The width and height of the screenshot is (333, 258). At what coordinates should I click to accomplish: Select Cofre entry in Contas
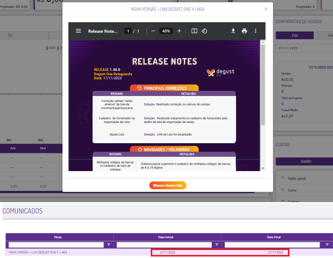point(292,190)
